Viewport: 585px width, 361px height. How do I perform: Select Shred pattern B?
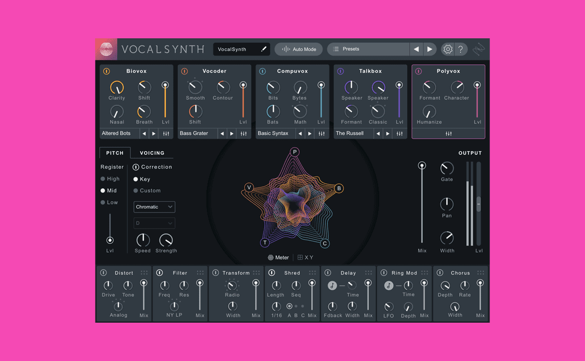296,306
